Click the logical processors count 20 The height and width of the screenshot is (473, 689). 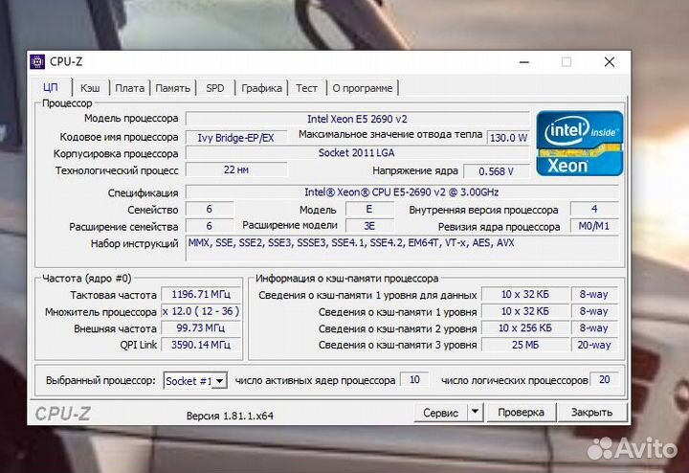pos(604,379)
